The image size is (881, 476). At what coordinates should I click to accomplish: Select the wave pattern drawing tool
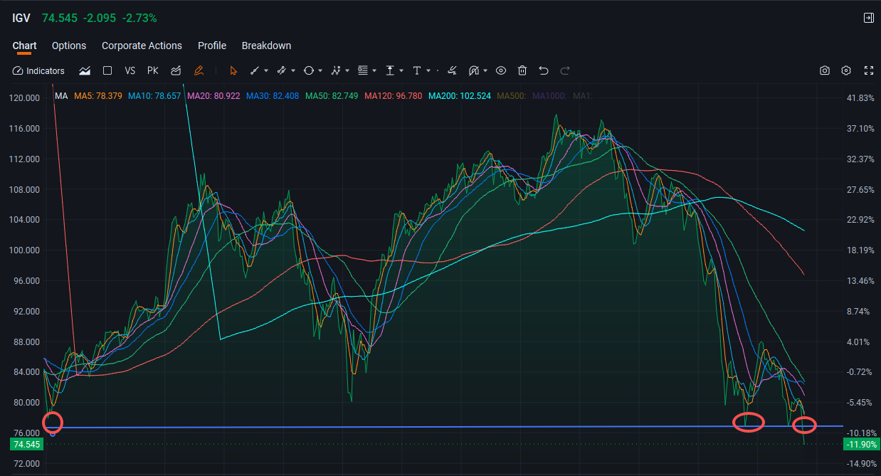coord(336,70)
